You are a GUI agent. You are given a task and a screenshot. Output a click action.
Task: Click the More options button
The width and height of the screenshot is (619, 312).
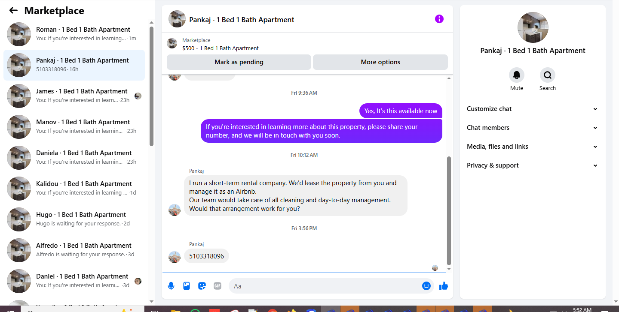coord(380,62)
